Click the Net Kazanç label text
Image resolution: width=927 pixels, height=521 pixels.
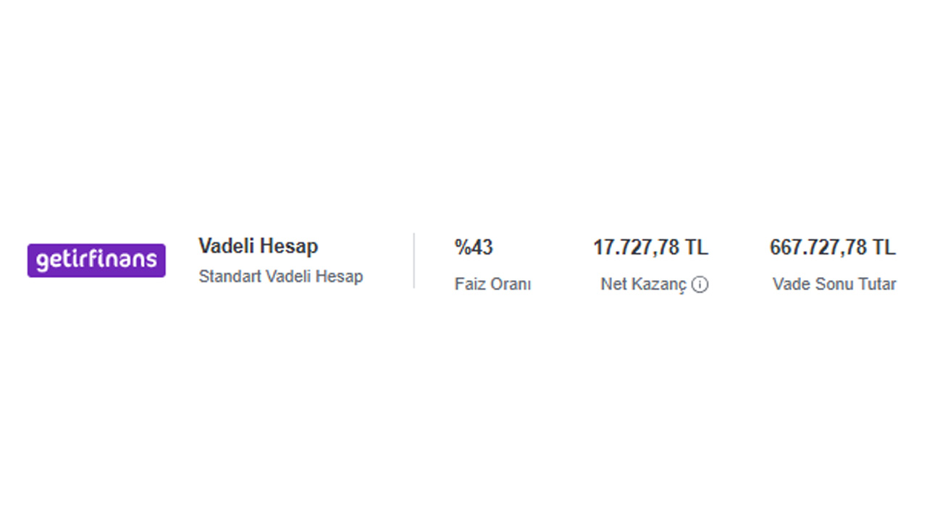643,285
